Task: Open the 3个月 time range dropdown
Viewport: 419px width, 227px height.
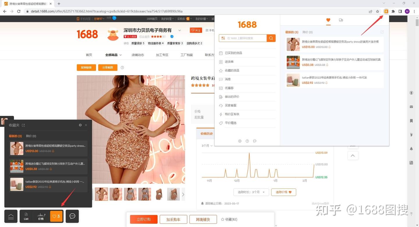Action: 207,145
